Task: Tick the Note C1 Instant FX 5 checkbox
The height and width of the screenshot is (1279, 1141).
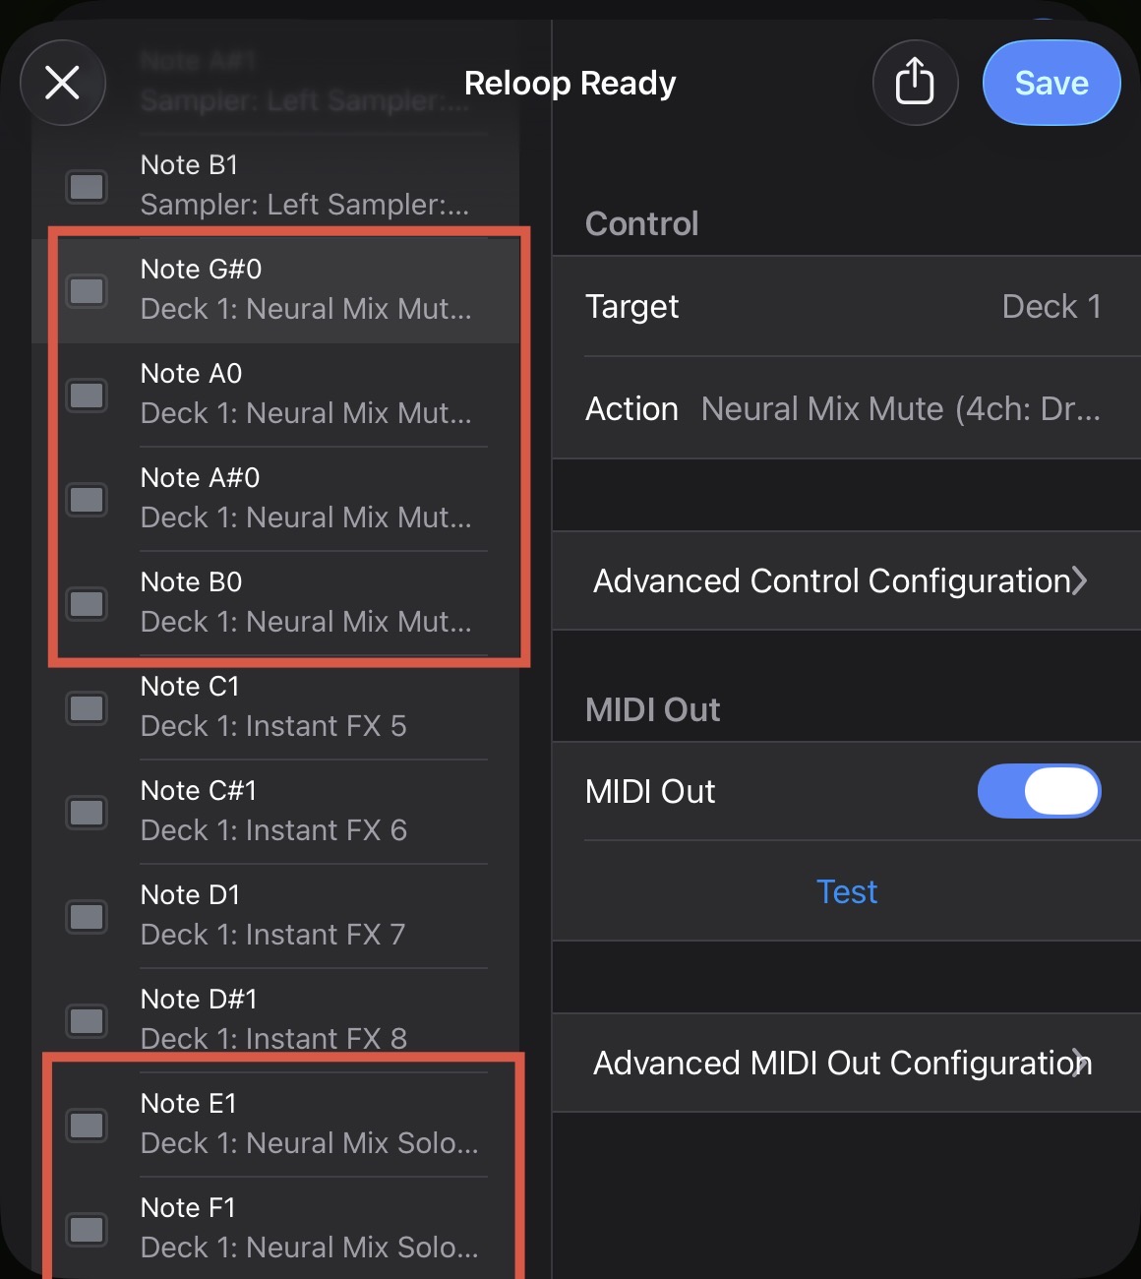Action: click(87, 707)
